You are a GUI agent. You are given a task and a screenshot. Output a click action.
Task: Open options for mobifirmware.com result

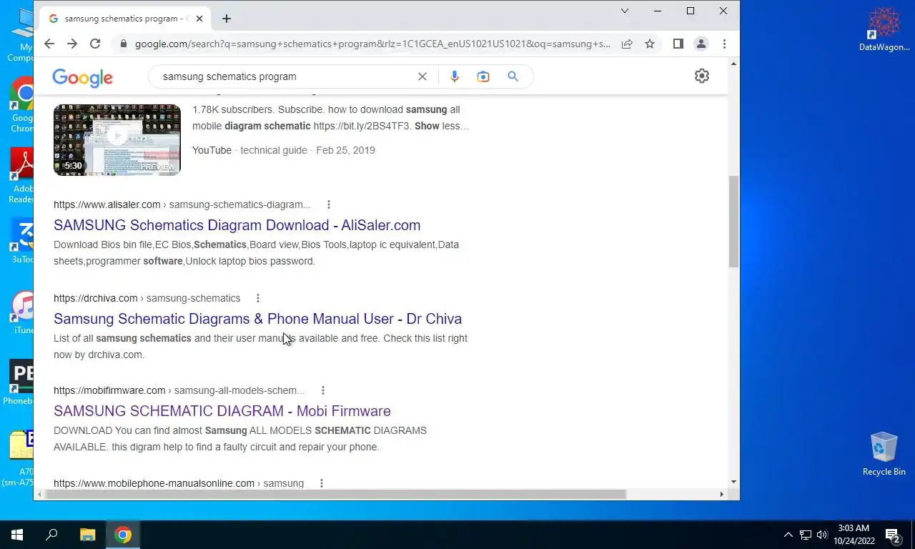tap(323, 390)
